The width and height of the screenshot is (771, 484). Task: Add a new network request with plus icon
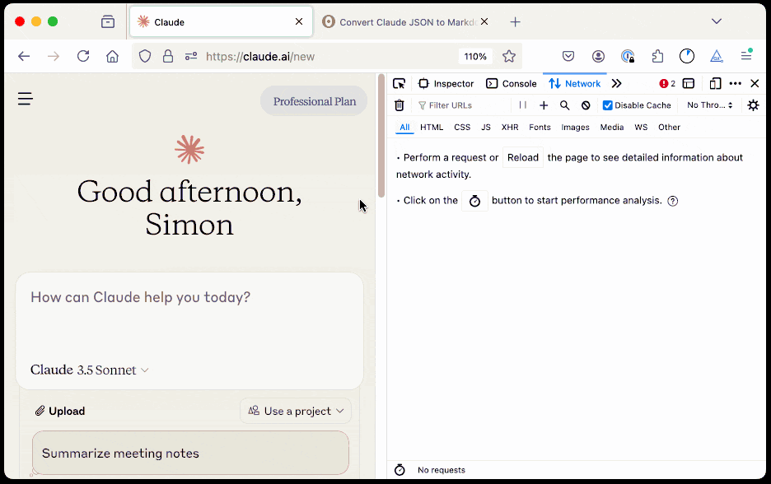[544, 105]
